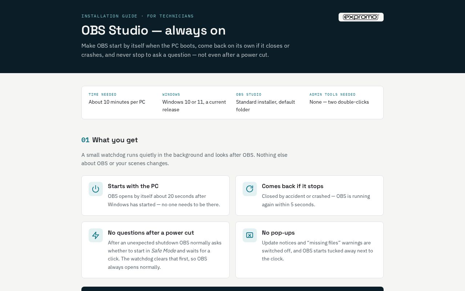
Task: Click the 'No pop-ups' card title
Action: 278,232
